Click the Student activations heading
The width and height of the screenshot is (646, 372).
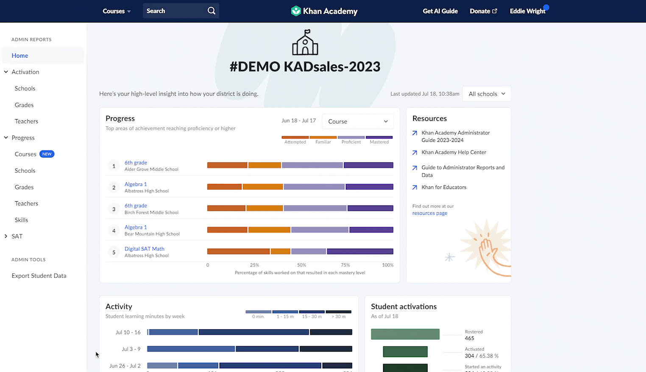404,307
